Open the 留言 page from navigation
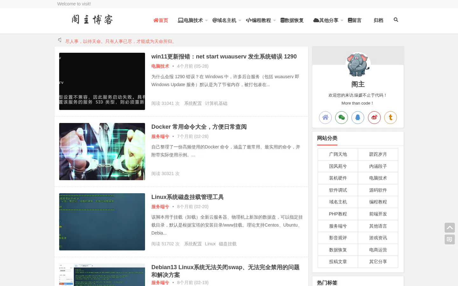Image resolution: width=458 pixels, height=286 pixels. (355, 20)
